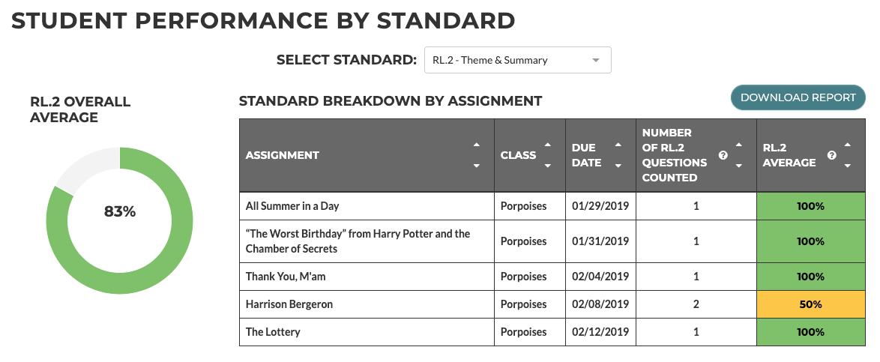Click the RL.2 Average column header label
880x362 pixels.
pos(789,155)
